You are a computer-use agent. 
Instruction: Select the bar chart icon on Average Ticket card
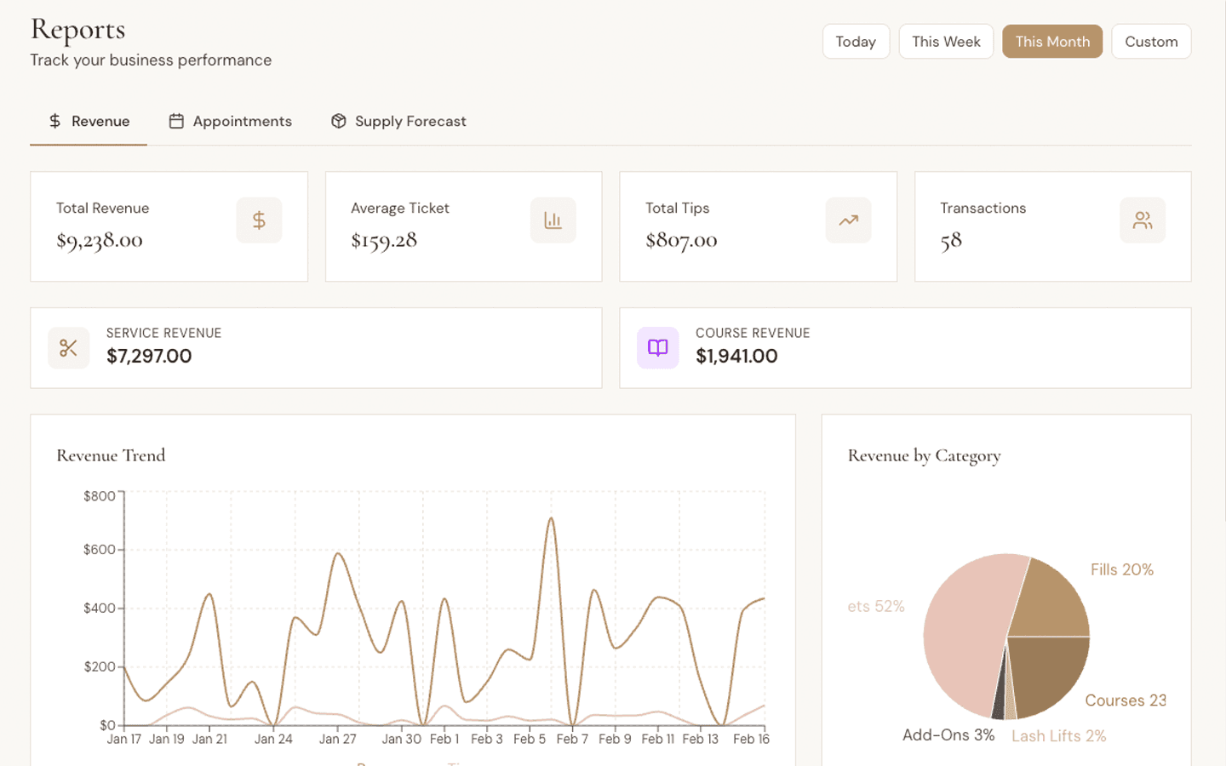tap(553, 220)
